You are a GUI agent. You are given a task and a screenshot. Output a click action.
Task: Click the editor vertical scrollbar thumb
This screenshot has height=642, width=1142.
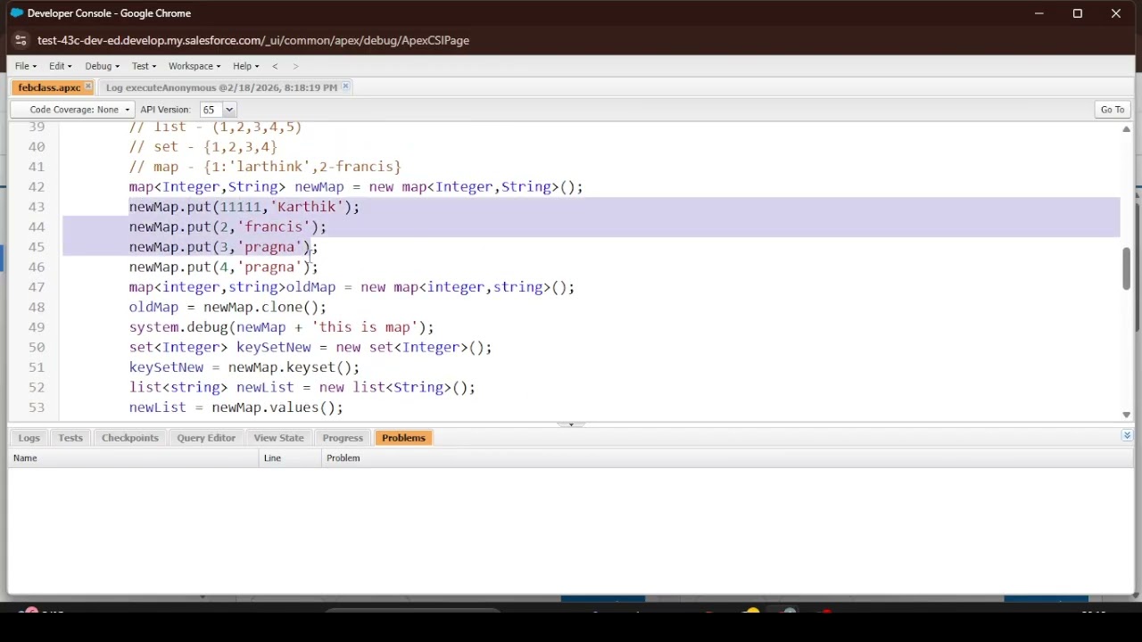[1126, 268]
